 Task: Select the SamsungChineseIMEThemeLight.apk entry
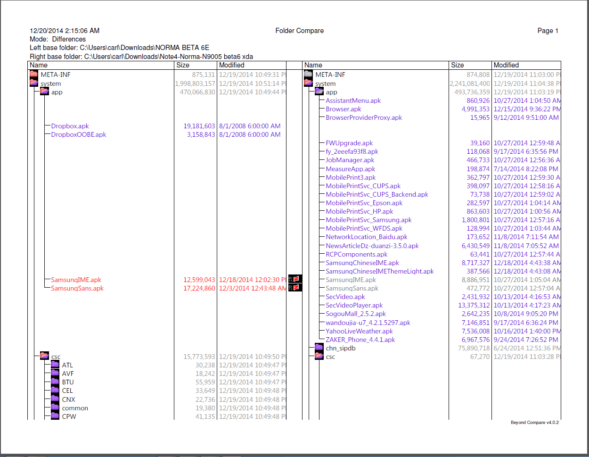(x=380, y=271)
